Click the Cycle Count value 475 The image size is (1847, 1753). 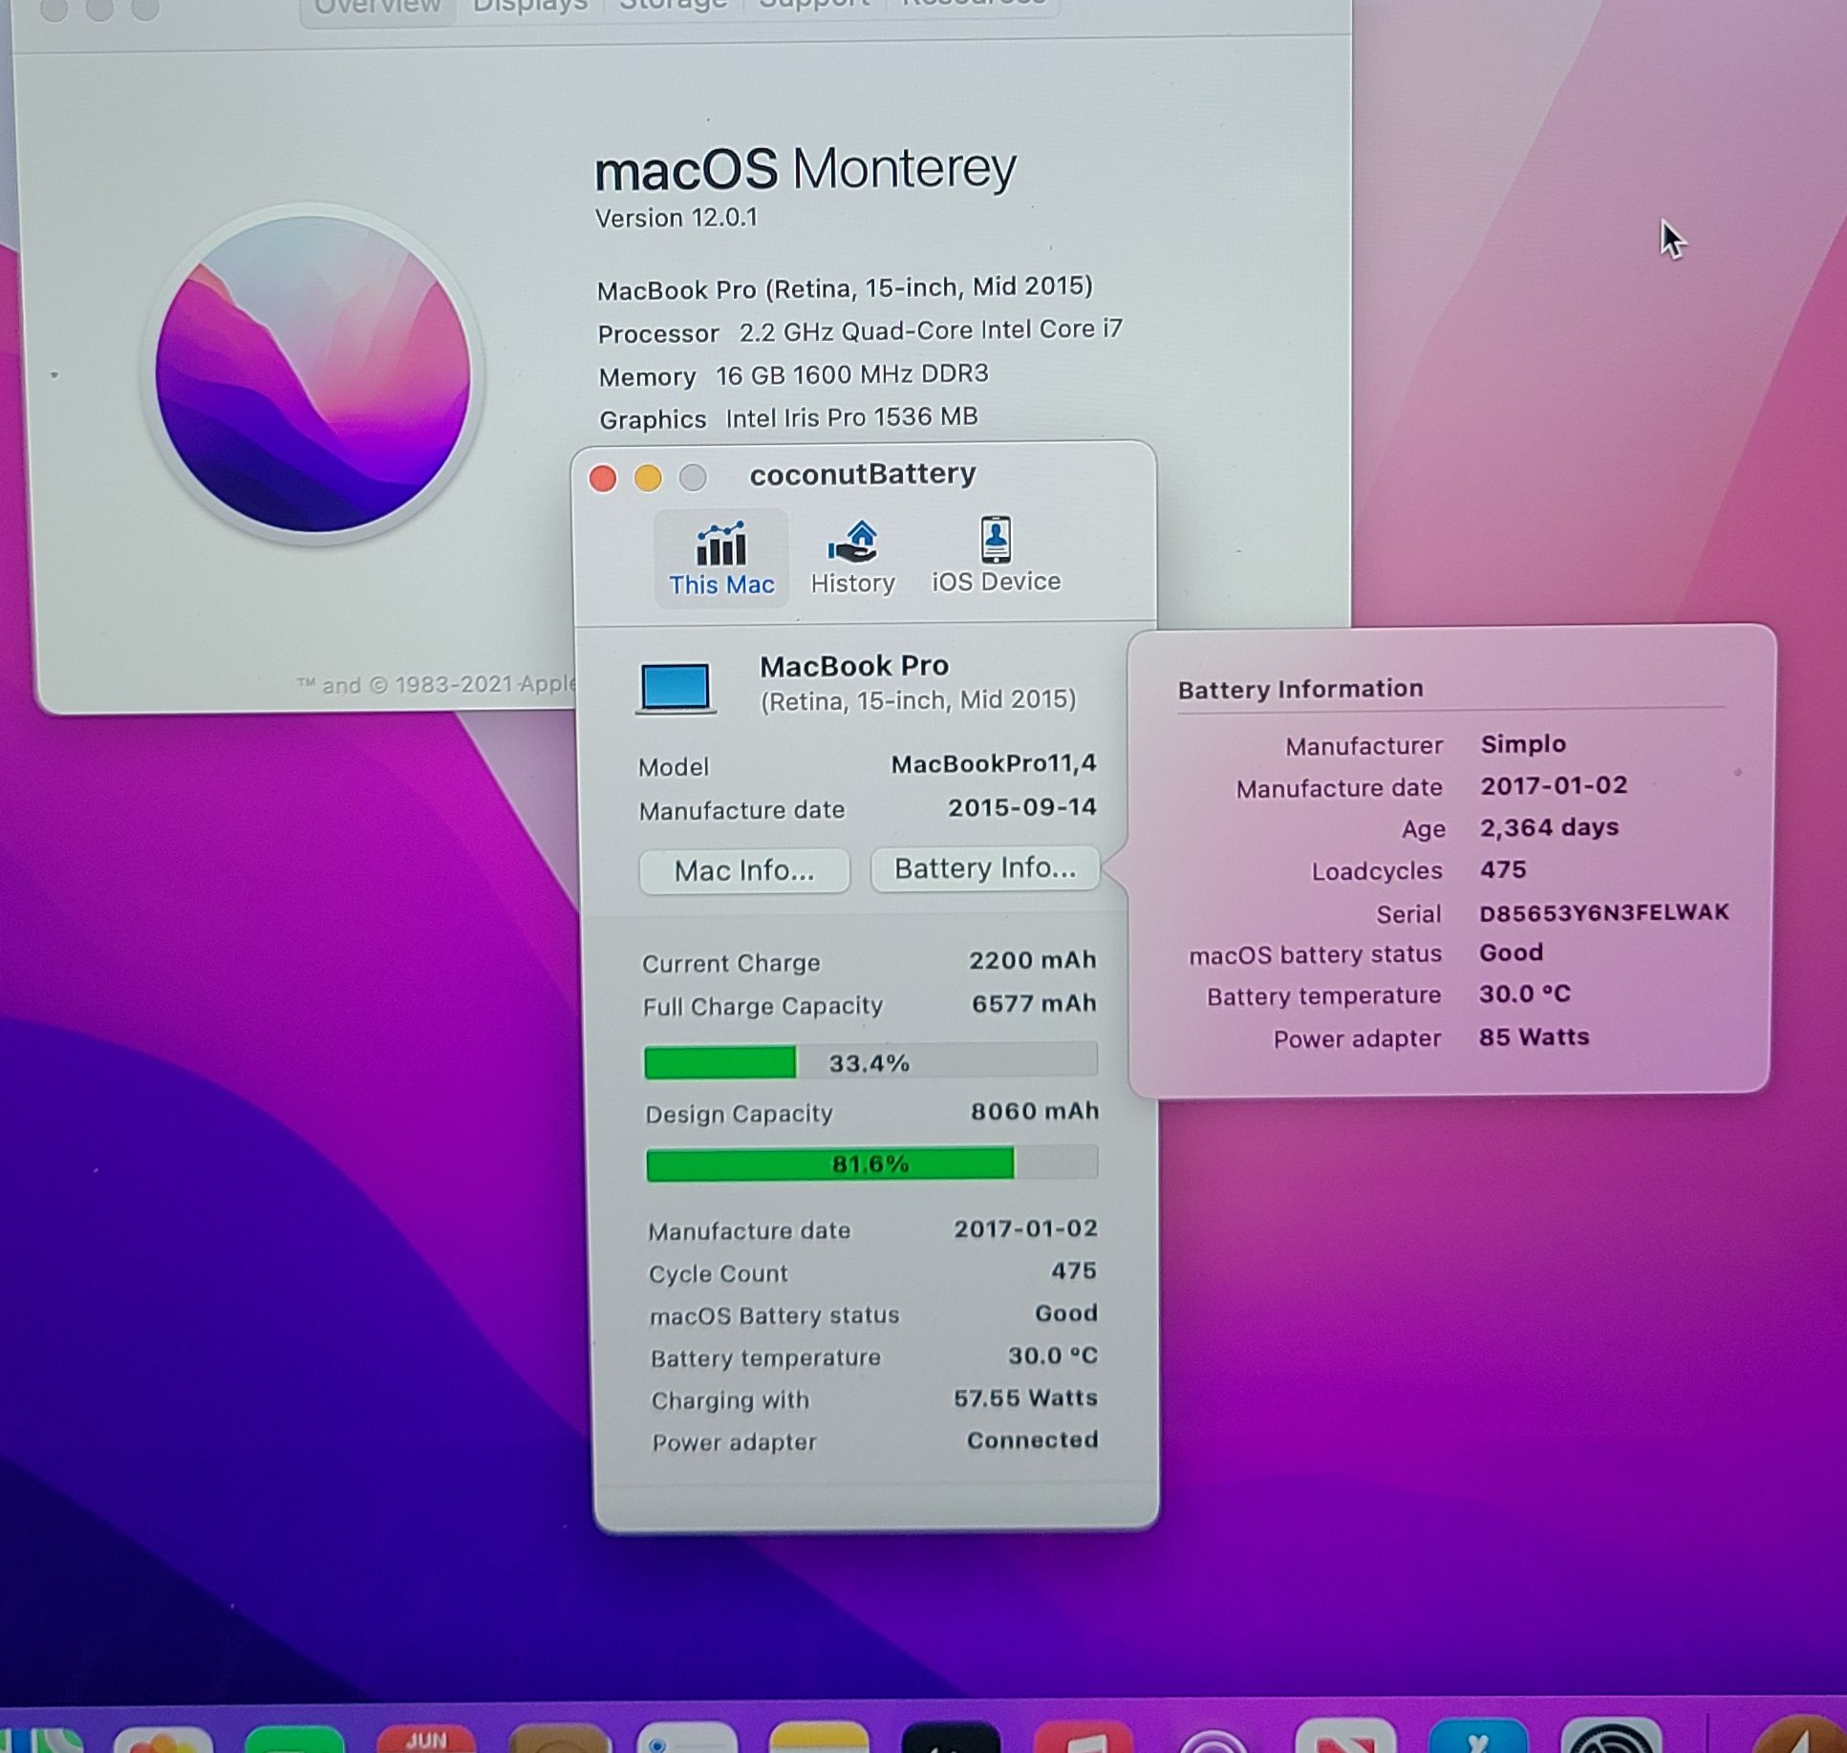[1074, 1271]
